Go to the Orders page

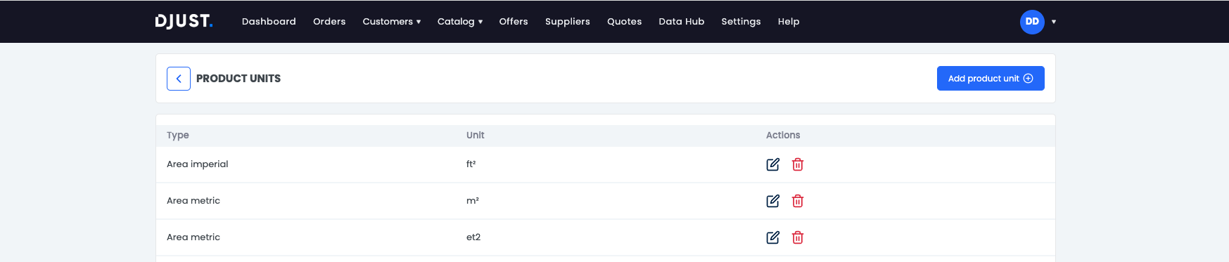[329, 22]
